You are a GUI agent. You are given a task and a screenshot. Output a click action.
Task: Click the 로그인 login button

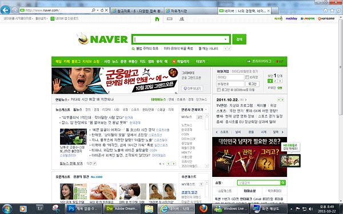click(253, 84)
